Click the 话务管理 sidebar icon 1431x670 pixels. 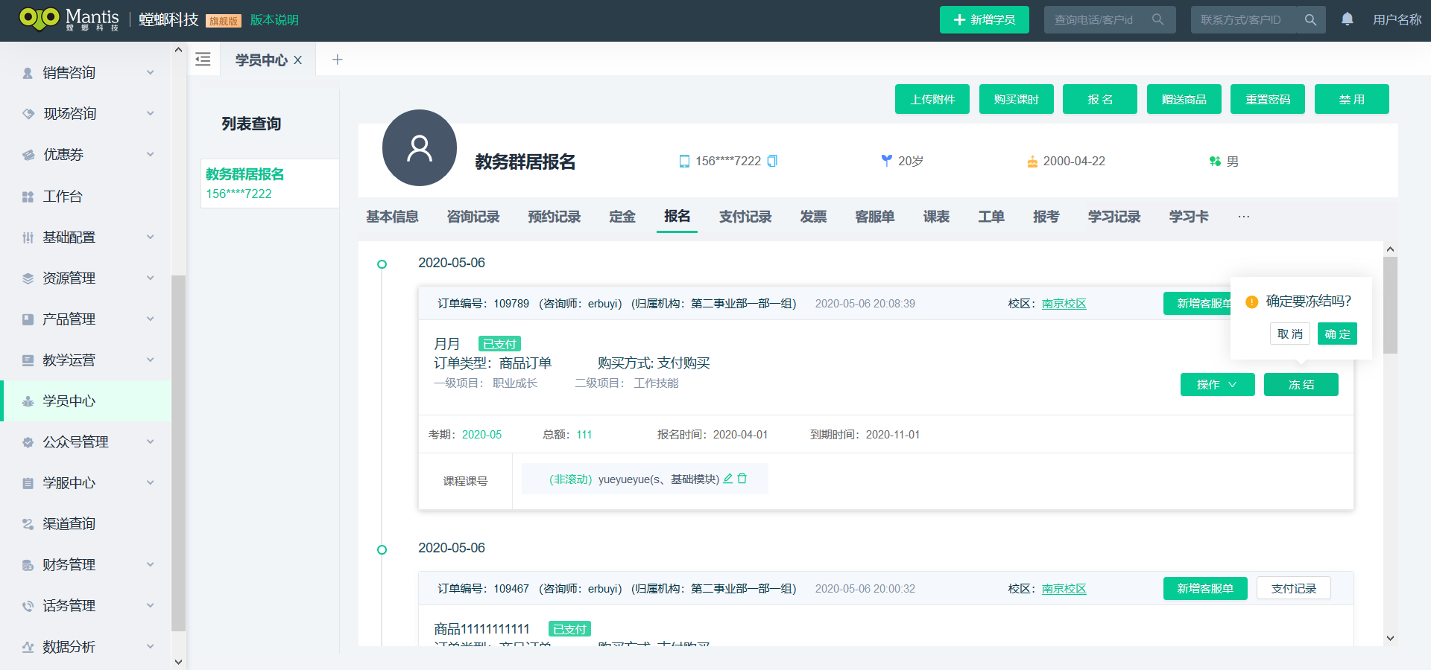pyautogui.click(x=28, y=606)
